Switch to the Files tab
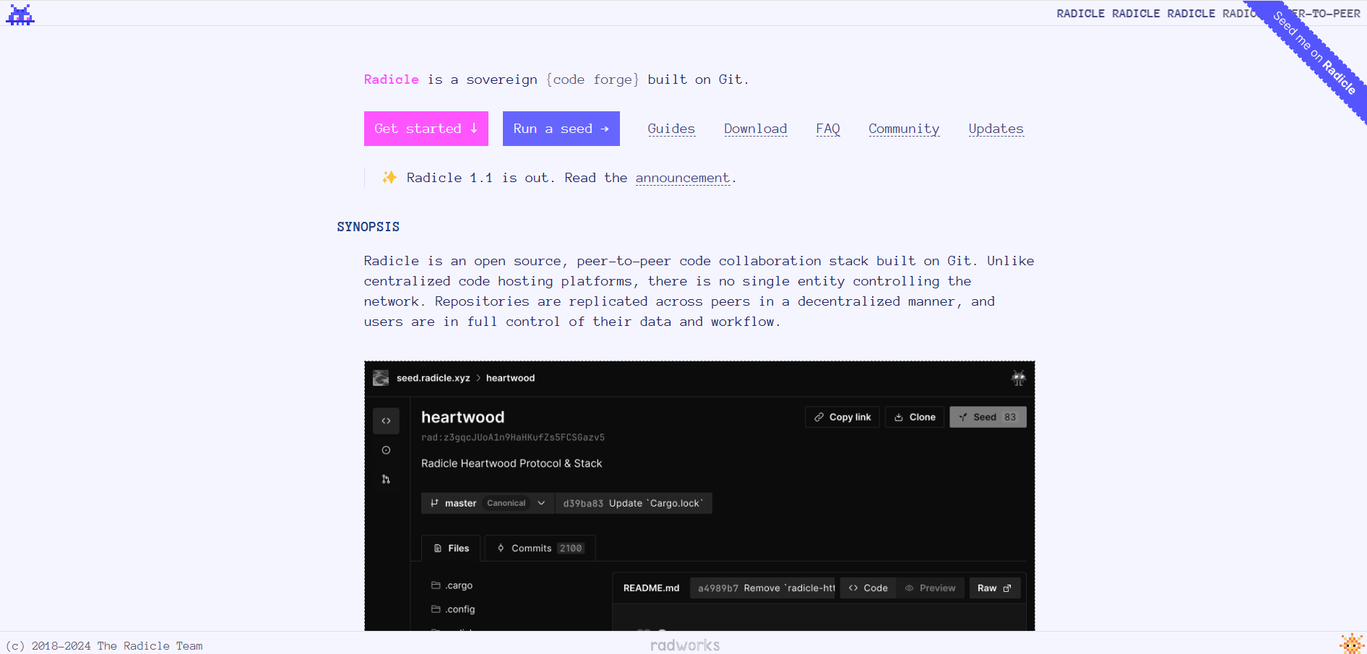Screen dimensions: 1367x654 [452, 548]
